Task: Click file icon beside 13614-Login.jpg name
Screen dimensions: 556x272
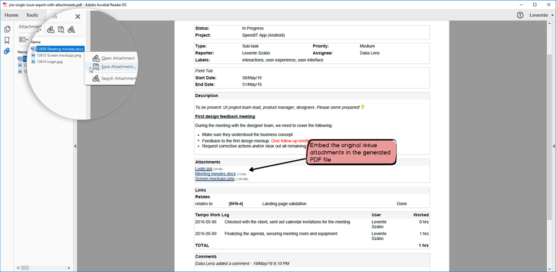Action: point(33,62)
